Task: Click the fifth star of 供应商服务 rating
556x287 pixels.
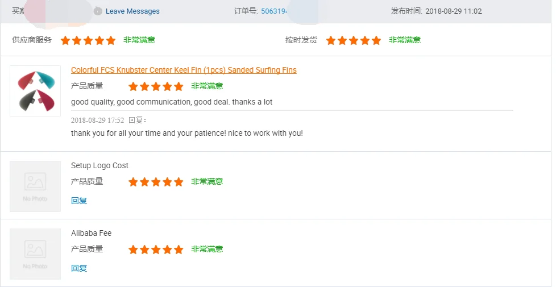Action: coord(111,40)
